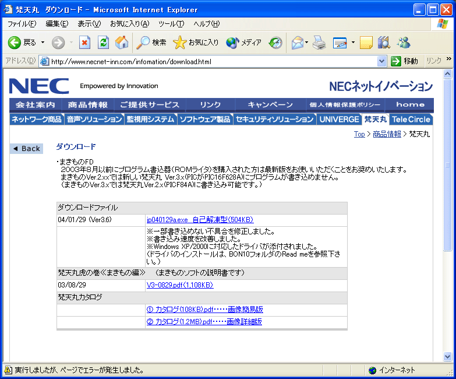The height and width of the screenshot is (379, 456).
Task: Click the Stop loading toolbar icon
Action: pos(85,43)
